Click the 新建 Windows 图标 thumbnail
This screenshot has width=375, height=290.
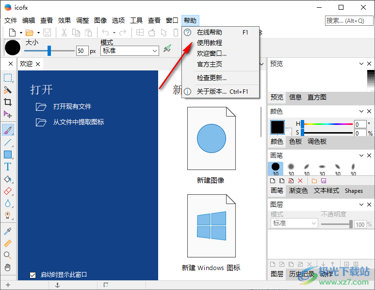(x=211, y=226)
